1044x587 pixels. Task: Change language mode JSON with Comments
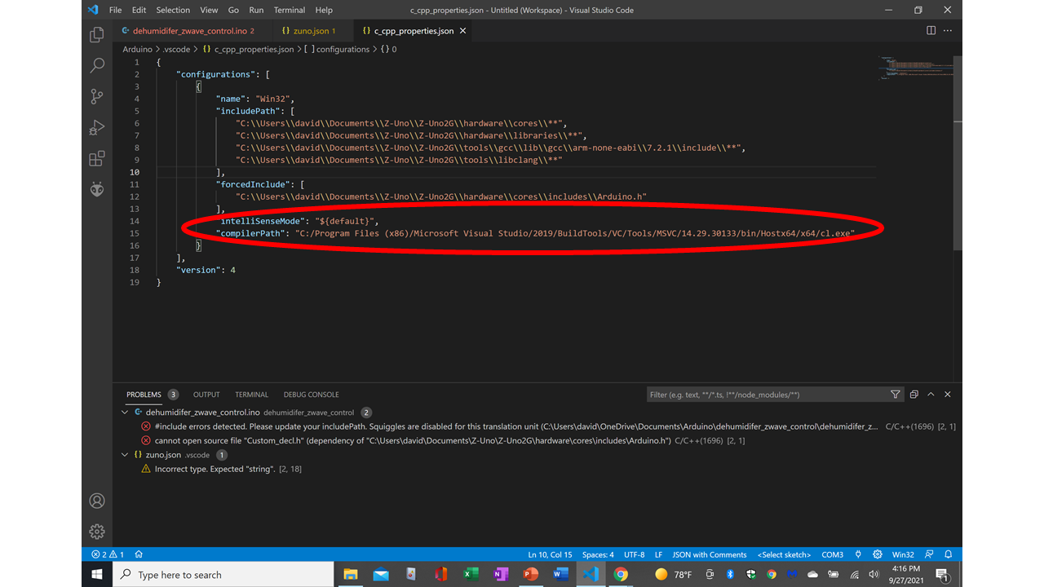pyautogui.click(x=709, y=554)
